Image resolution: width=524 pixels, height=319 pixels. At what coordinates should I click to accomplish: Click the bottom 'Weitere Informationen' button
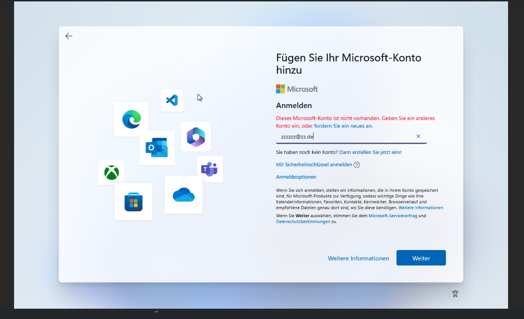coord(358,258)
